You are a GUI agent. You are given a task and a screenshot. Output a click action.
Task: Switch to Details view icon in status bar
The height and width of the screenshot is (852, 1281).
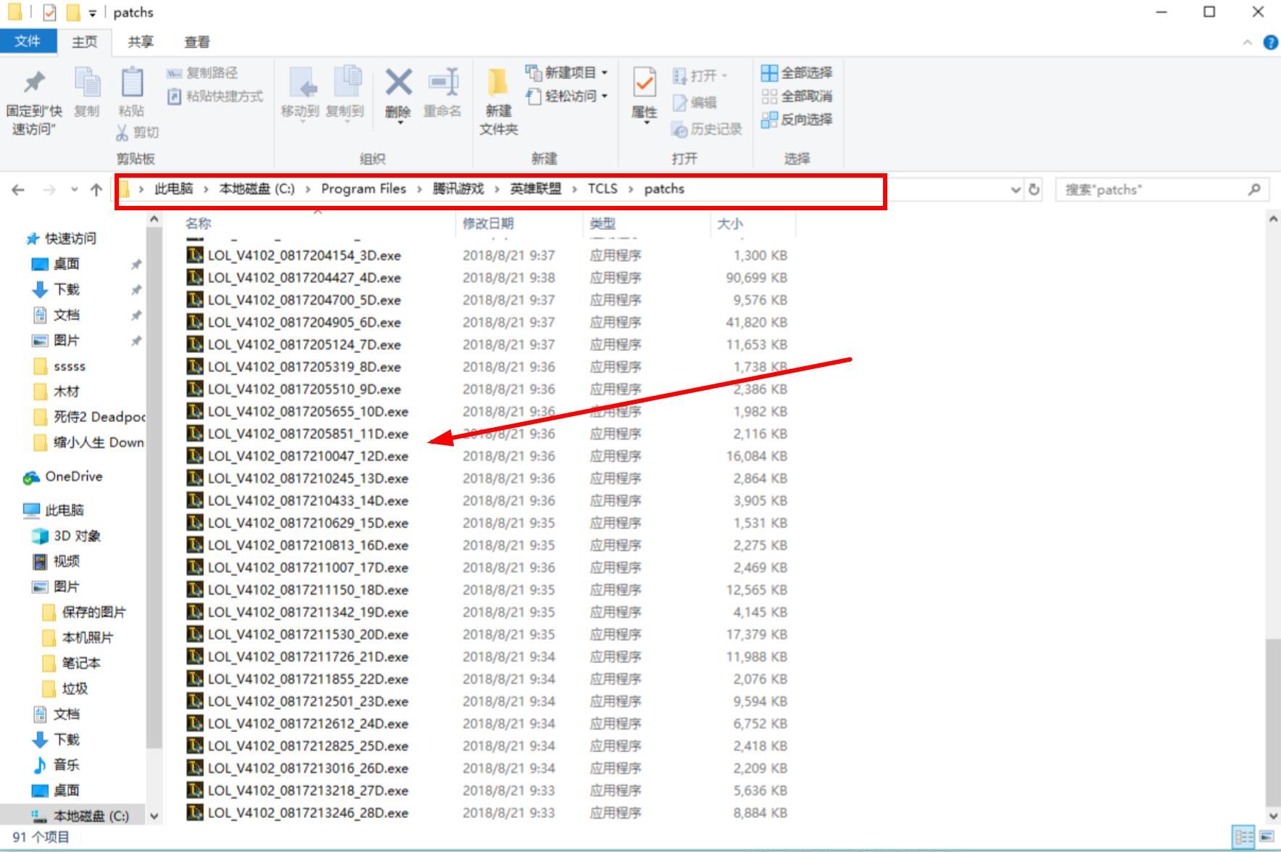(1243, 837)
